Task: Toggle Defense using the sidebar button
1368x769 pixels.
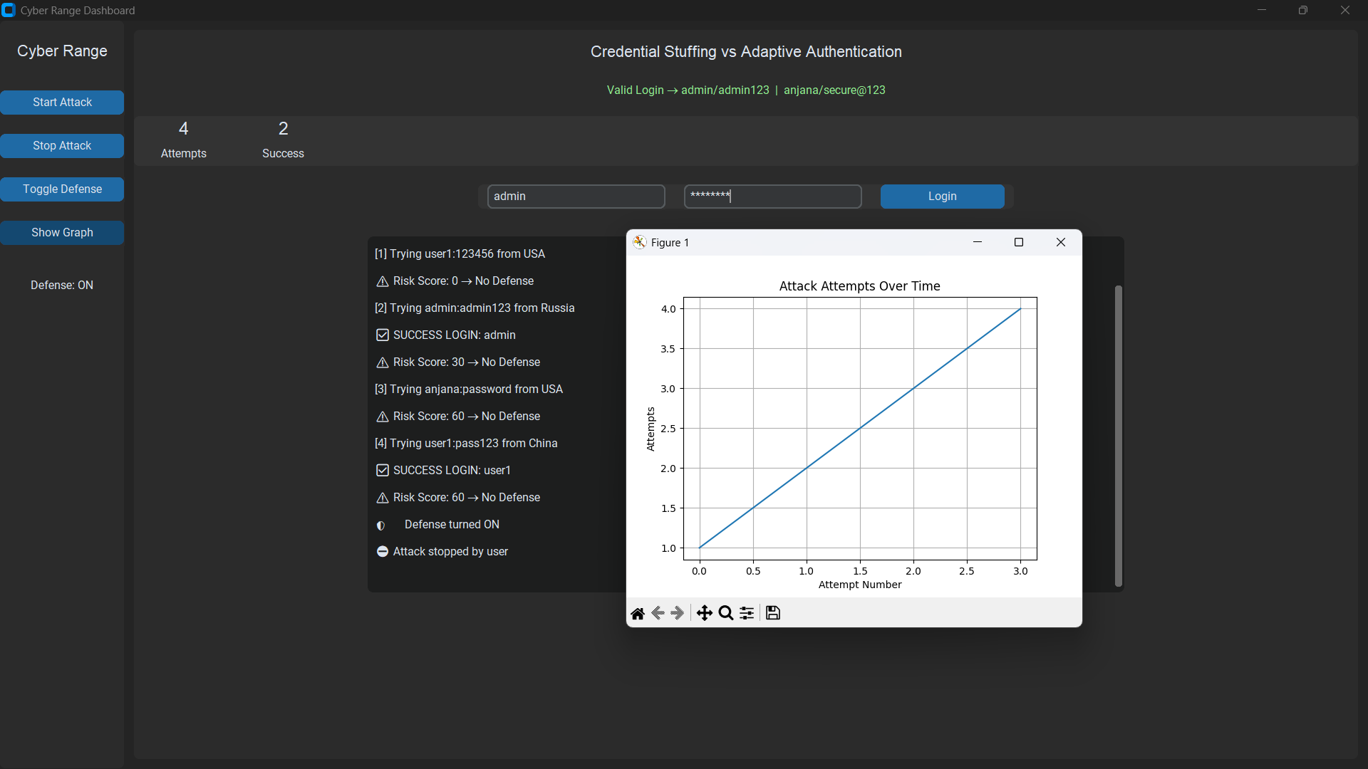Action: [62, 189]
